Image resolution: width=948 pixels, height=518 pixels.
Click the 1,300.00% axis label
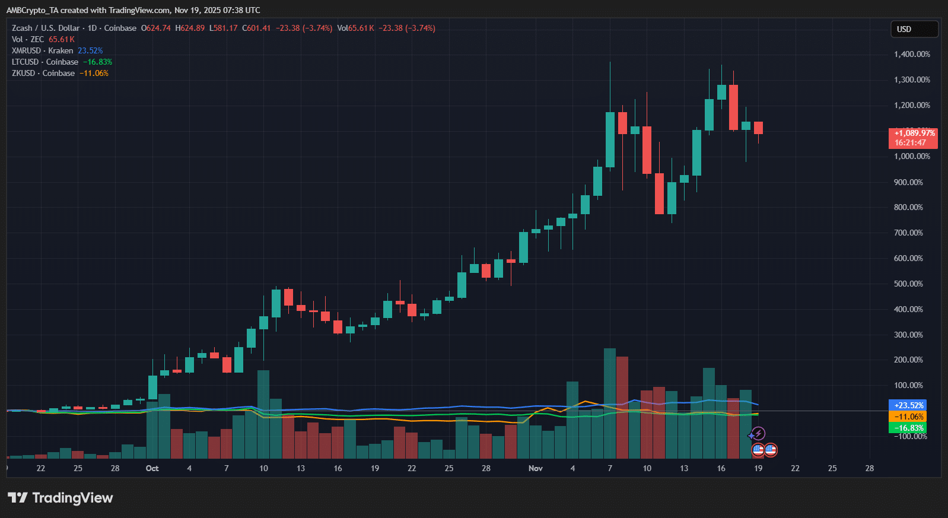coord(912,80)
